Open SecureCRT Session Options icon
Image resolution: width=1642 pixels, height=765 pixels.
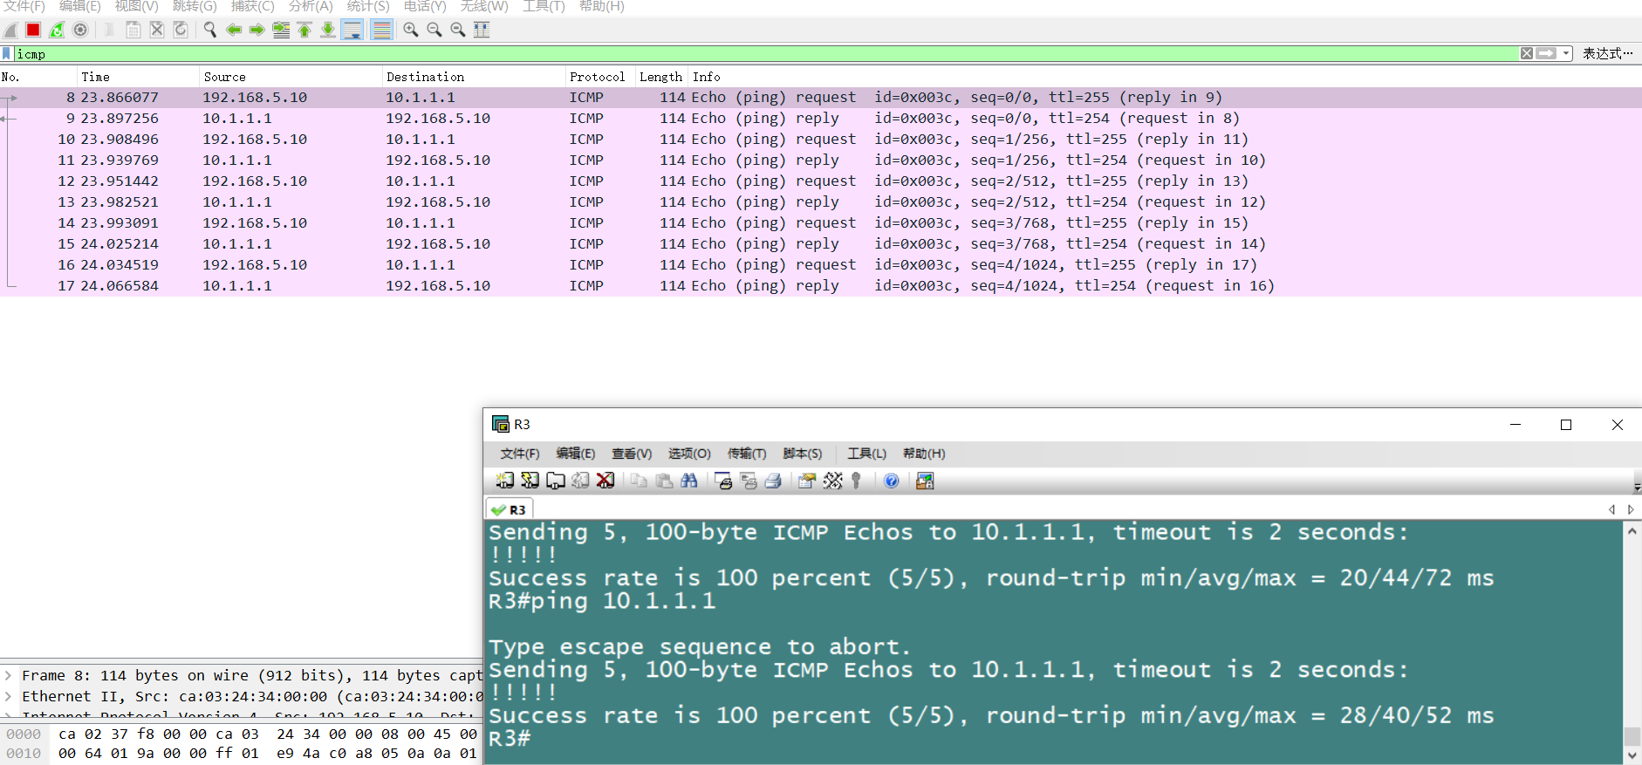coord(807,481)
